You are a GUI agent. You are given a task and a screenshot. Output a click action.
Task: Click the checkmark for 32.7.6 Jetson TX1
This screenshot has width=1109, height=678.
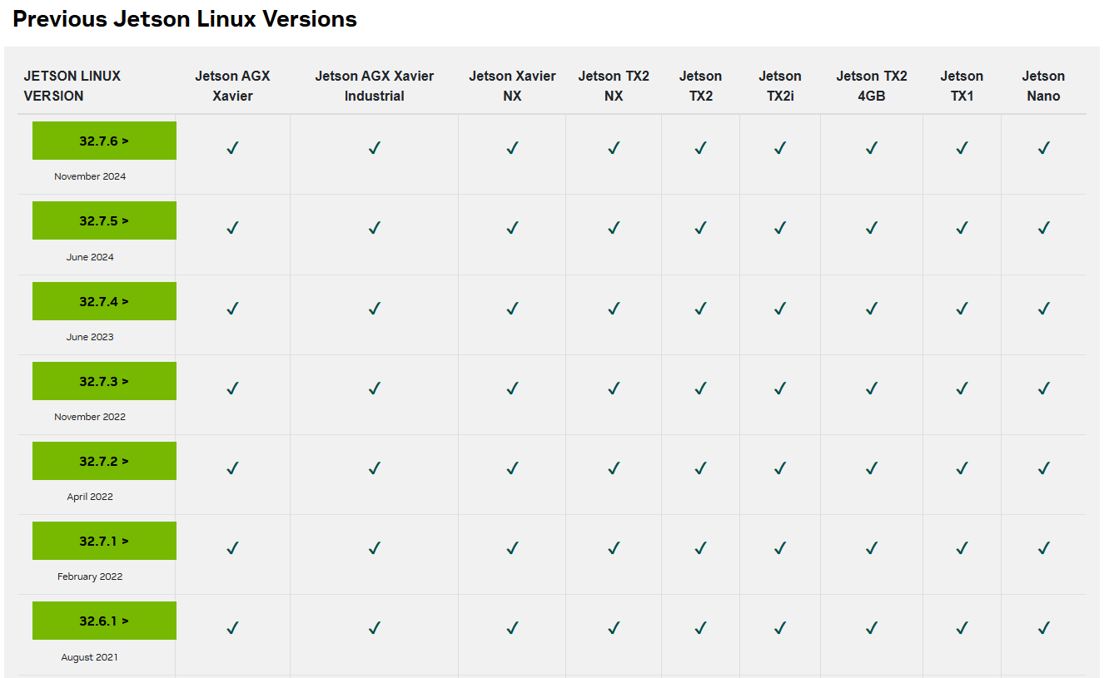tap(962, 148)
